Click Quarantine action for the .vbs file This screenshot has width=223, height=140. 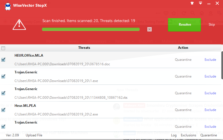(183, 93)
